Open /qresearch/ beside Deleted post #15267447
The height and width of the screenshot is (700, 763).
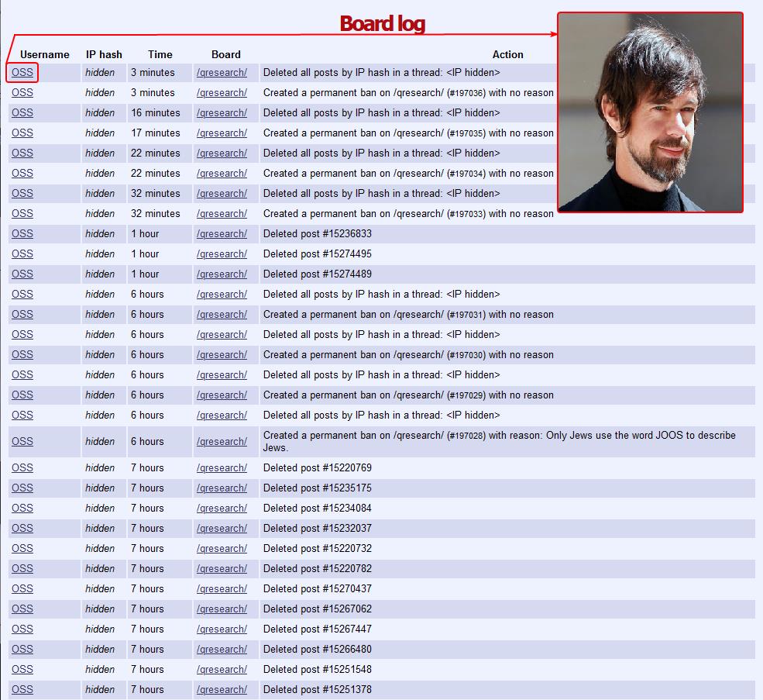pyautogui.click(x=222, y=629)
